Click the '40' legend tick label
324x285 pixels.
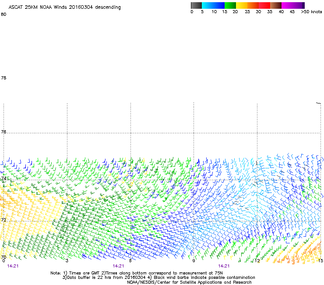tap(281, 12)
